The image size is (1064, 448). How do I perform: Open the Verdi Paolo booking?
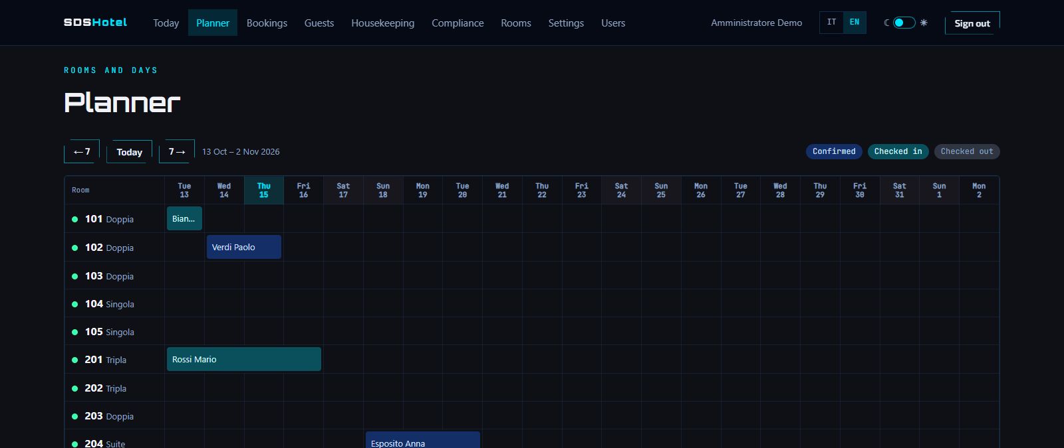[x=244, y=247]
